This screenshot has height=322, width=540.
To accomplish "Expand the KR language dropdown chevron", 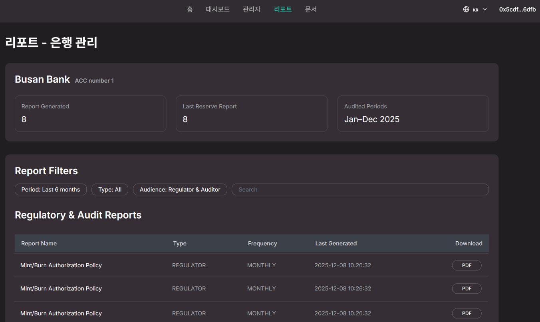I will (x=485, y=9).
